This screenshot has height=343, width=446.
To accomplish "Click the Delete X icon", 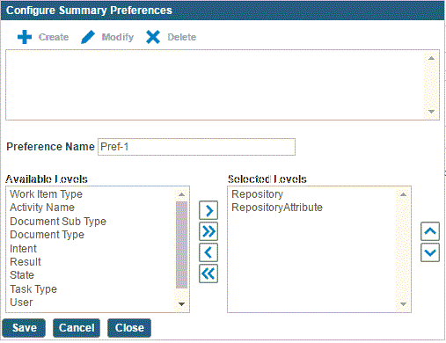I will [153, 37].
